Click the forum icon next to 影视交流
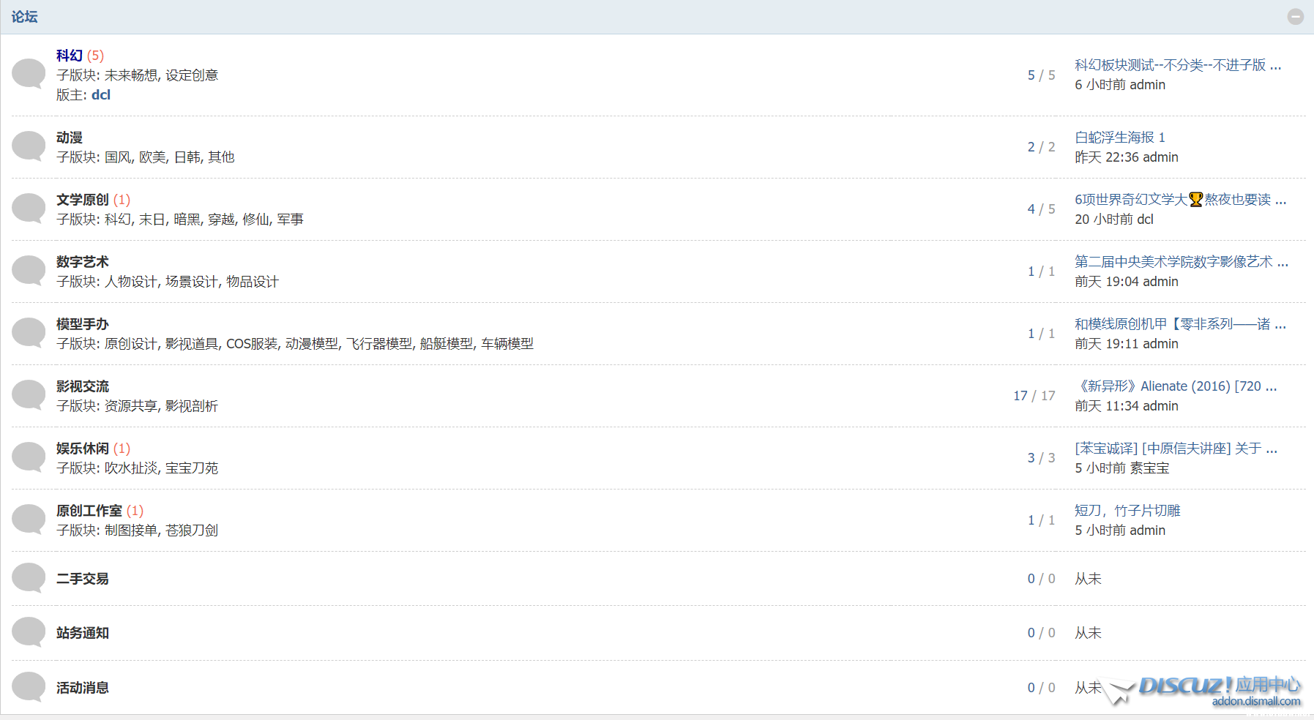The width and height of the screenshot is (1314, 720). point(29,395)
